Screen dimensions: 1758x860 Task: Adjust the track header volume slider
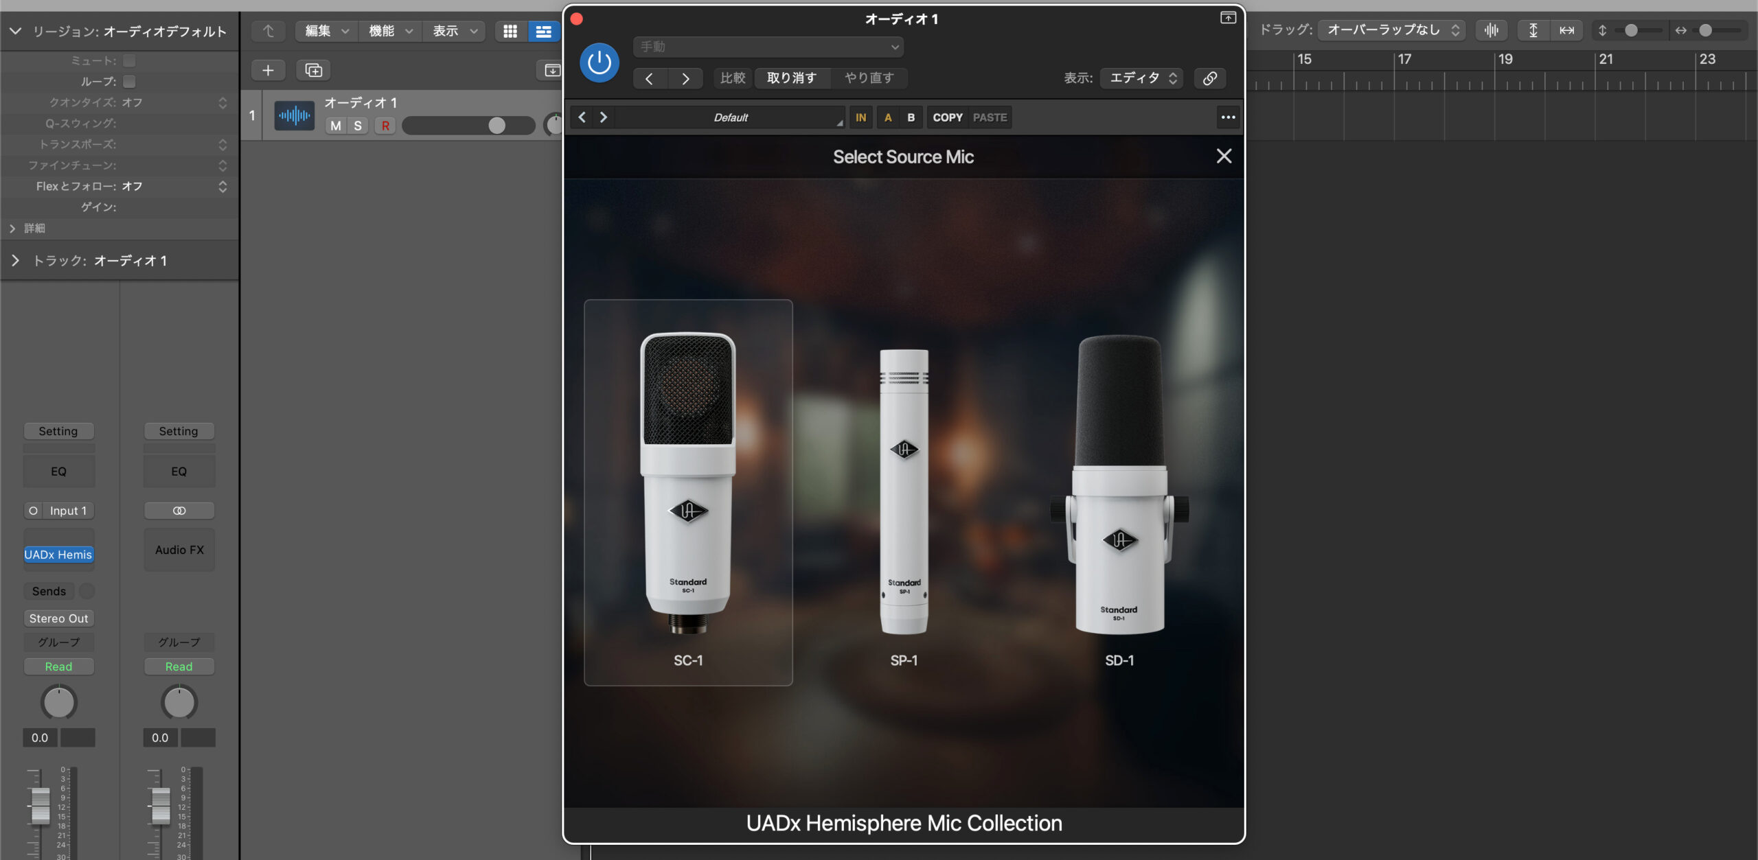point(468,126)
